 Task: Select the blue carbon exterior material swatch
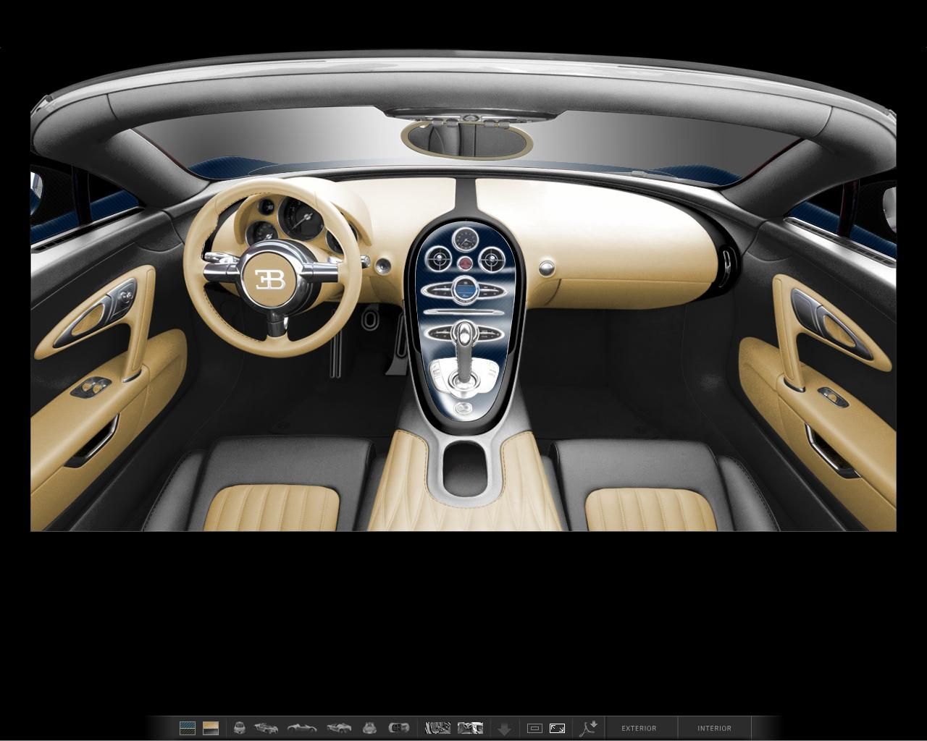tap(187, 728)
